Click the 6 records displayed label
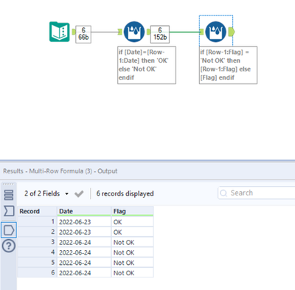 [125, 193]
